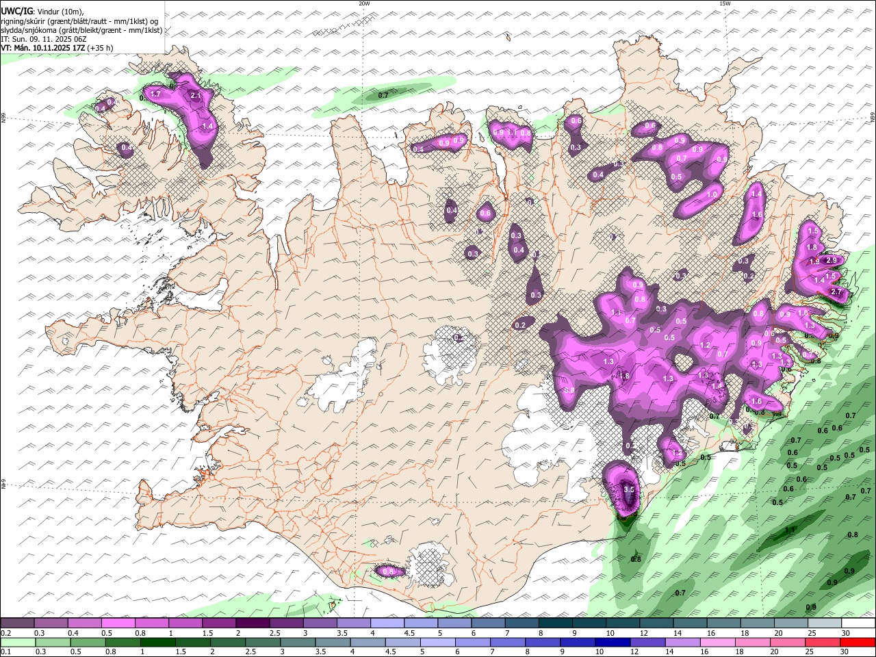The height and width of the screenshot is (657, 876).
Task: Click the 3.5 snowfall maximum value on the map
Action: (630, 490)
